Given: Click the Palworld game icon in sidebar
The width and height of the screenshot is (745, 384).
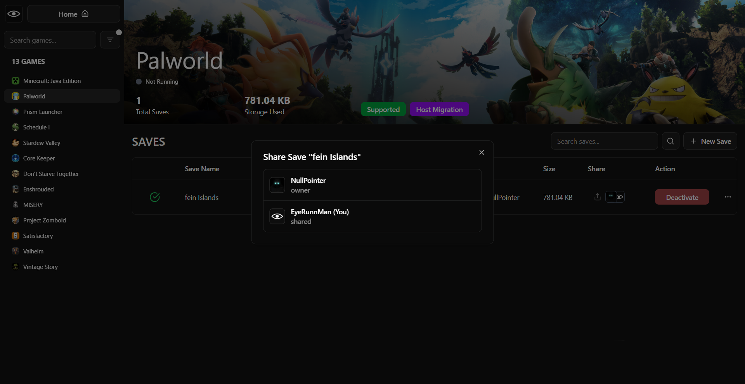Looking at the screenshot, I should 16,96.
